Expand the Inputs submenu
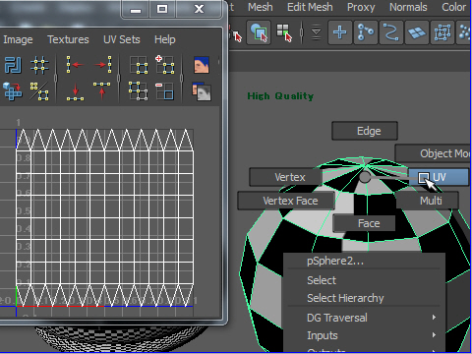The height and width of the screenshot is (354, 472). pos(364,335)
